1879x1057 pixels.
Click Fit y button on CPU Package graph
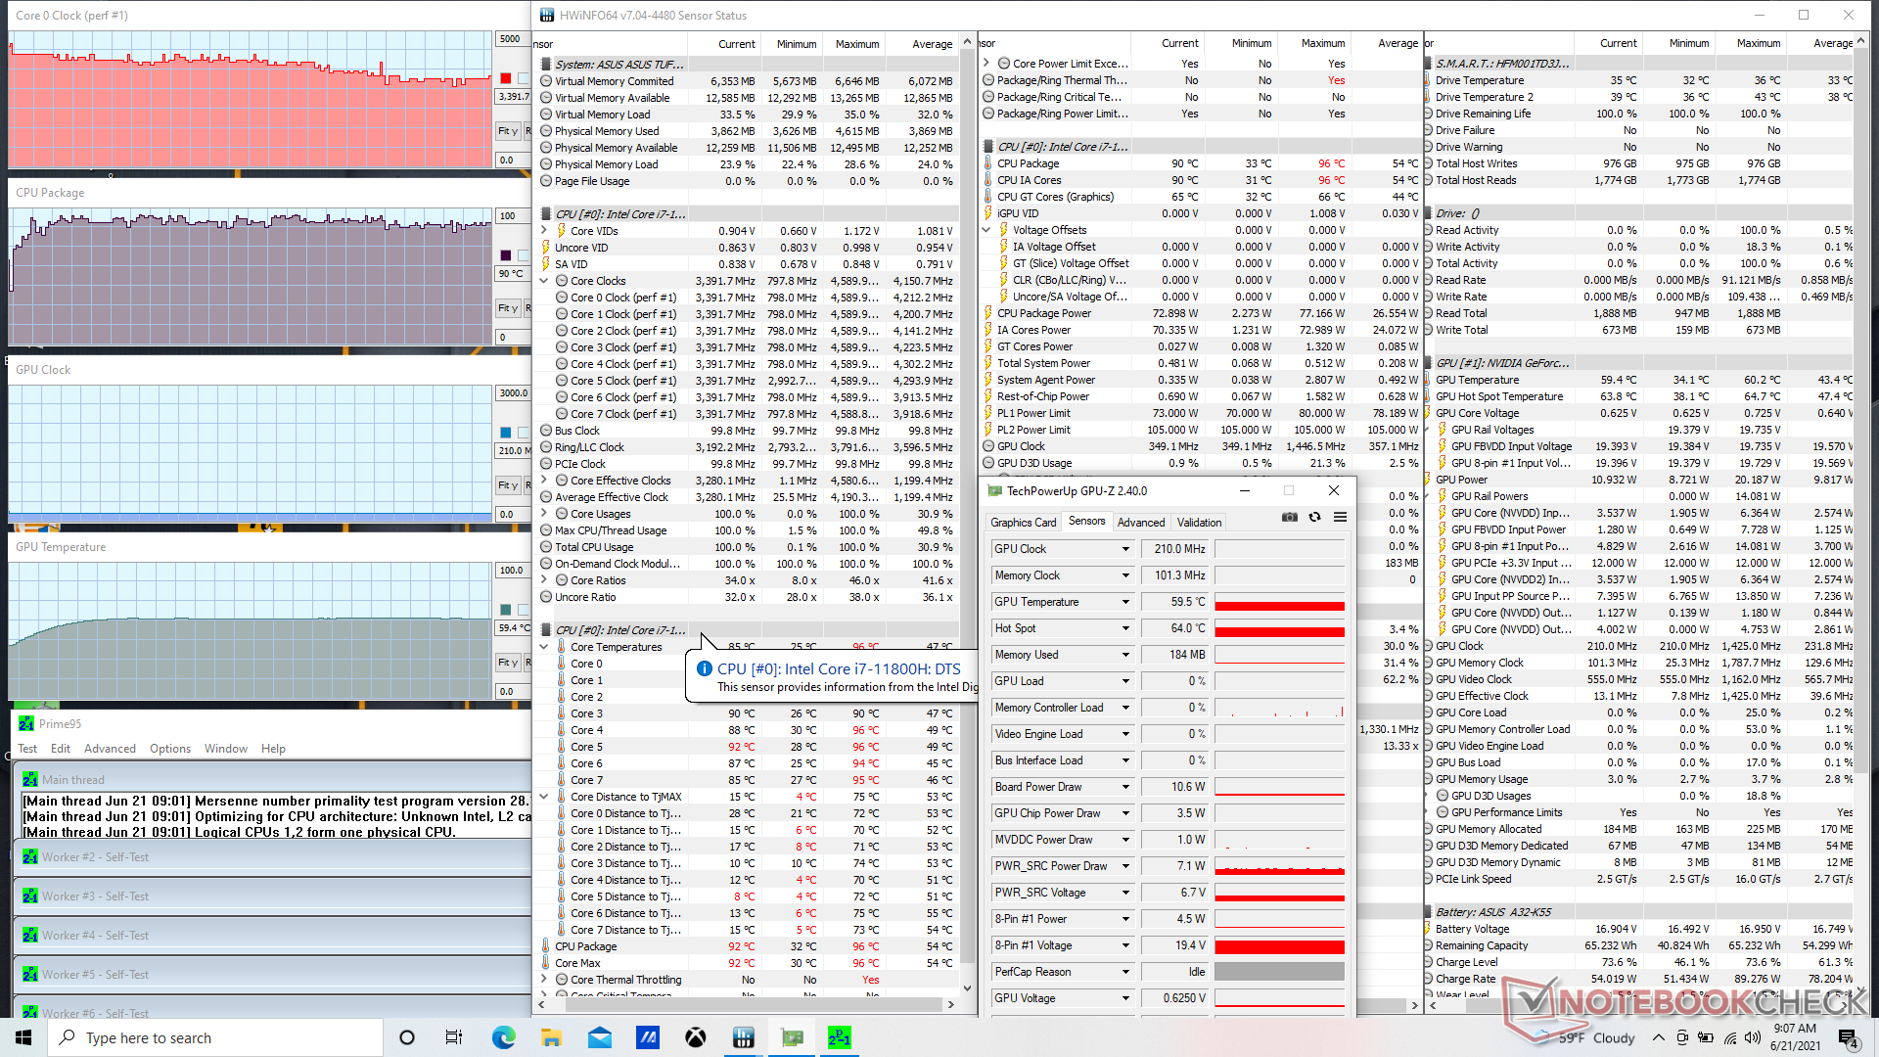pos(507,308)
